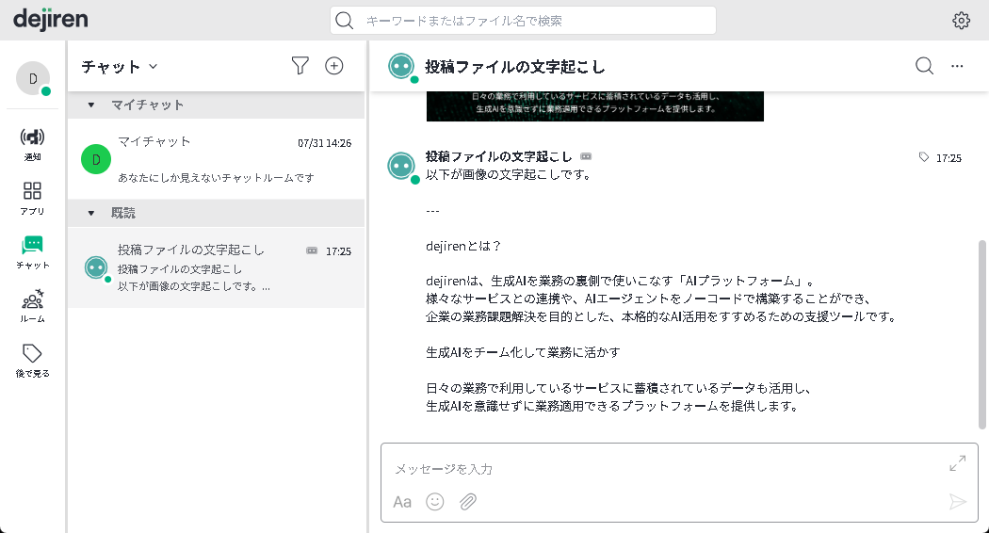Open 後で見る saved items in sidebar
This screenshot has height=533, width=989.
pyautogui.click(x=32, y=360)
